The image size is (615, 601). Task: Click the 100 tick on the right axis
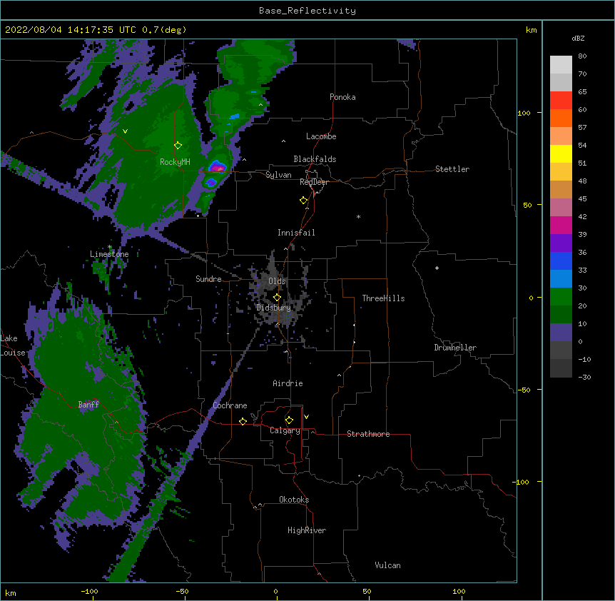(x=524, y=113)
